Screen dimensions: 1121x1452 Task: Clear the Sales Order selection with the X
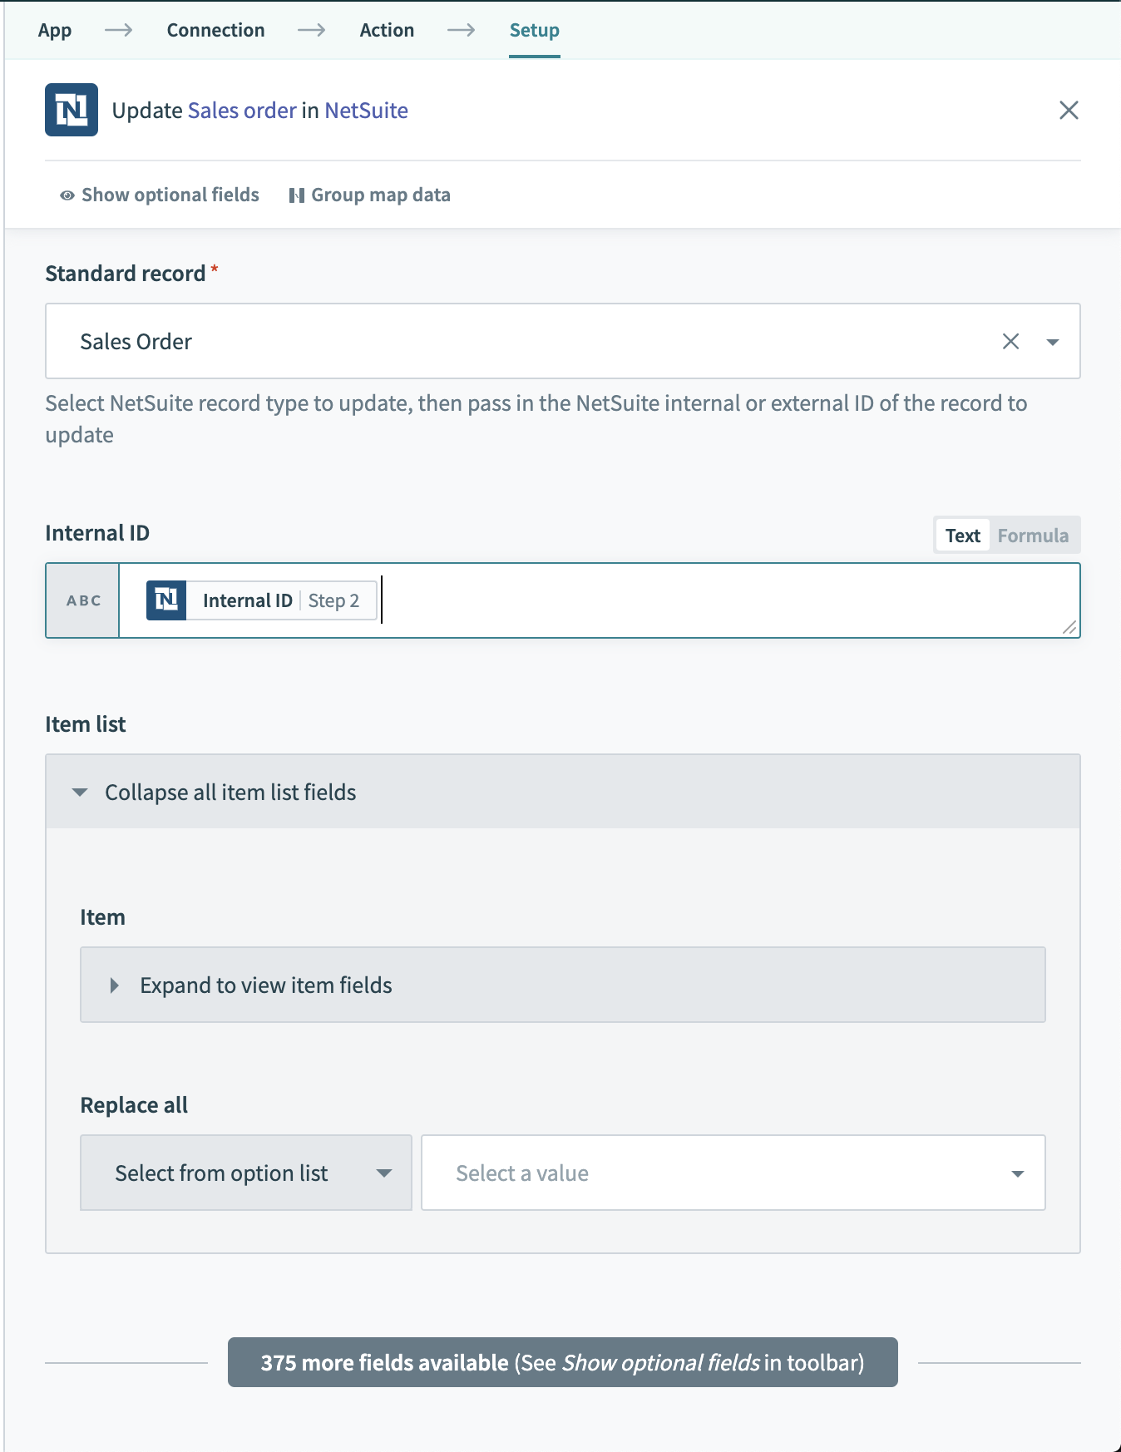[x=1010, y=341]
